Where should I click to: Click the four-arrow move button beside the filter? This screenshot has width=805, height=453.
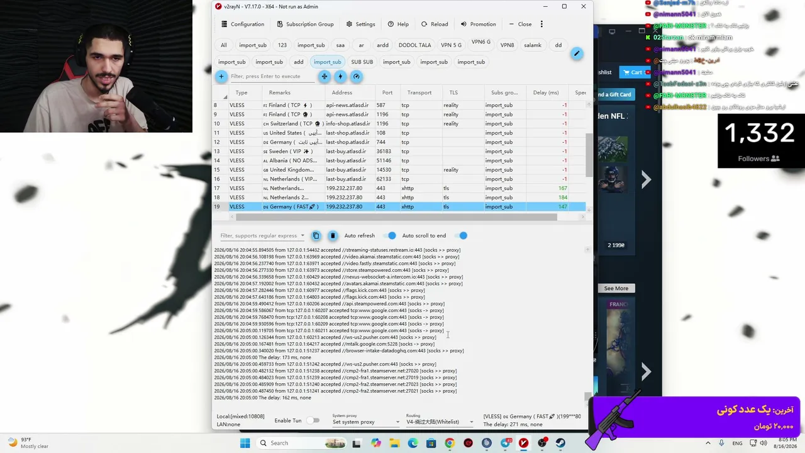click(x=325, y=76)
